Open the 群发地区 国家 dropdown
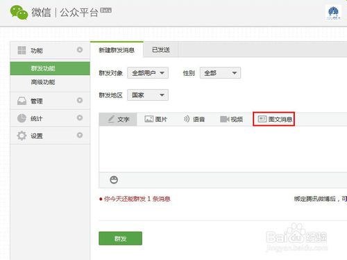 coord(148,95)
